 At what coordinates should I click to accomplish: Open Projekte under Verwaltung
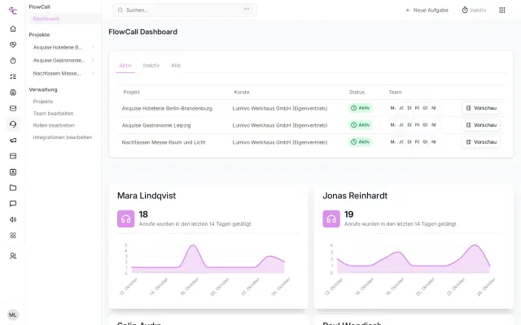click(43, 102)
